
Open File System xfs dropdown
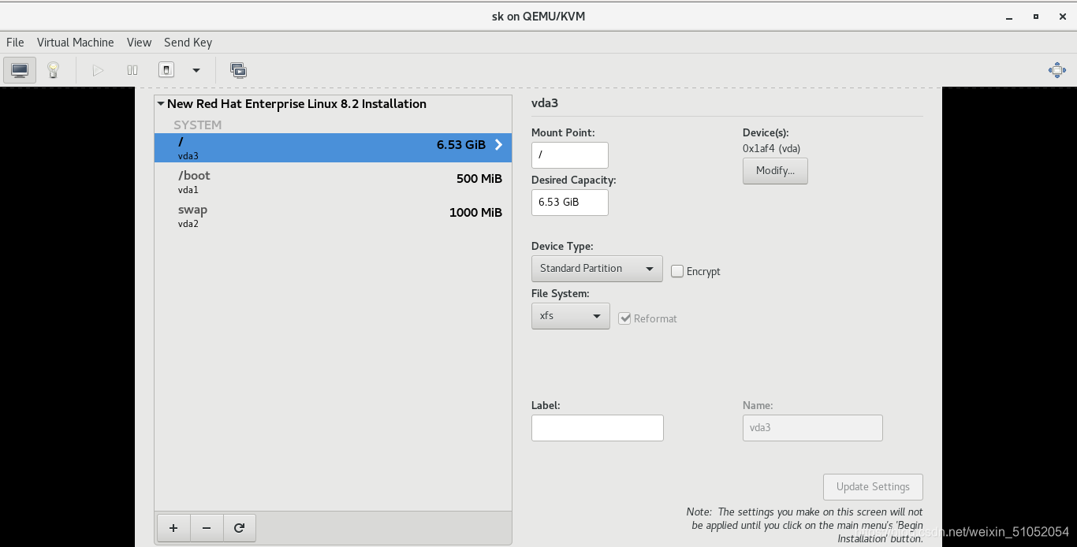[x=570, y=316]
